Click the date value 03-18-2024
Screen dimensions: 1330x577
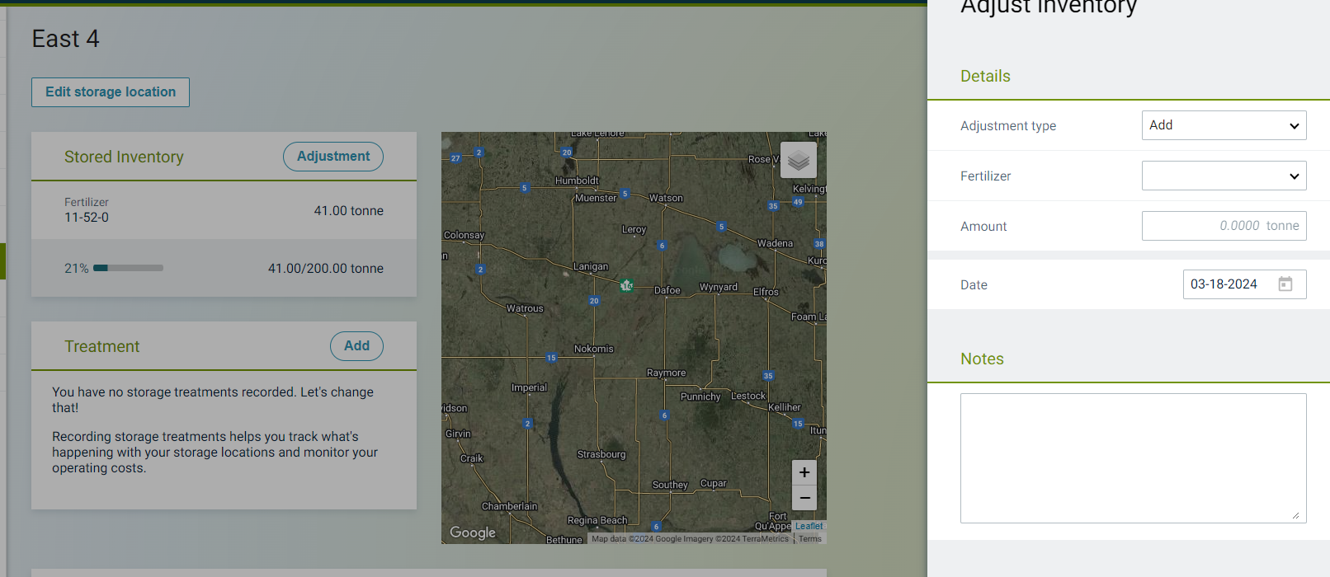click(x=1224, y=284)
